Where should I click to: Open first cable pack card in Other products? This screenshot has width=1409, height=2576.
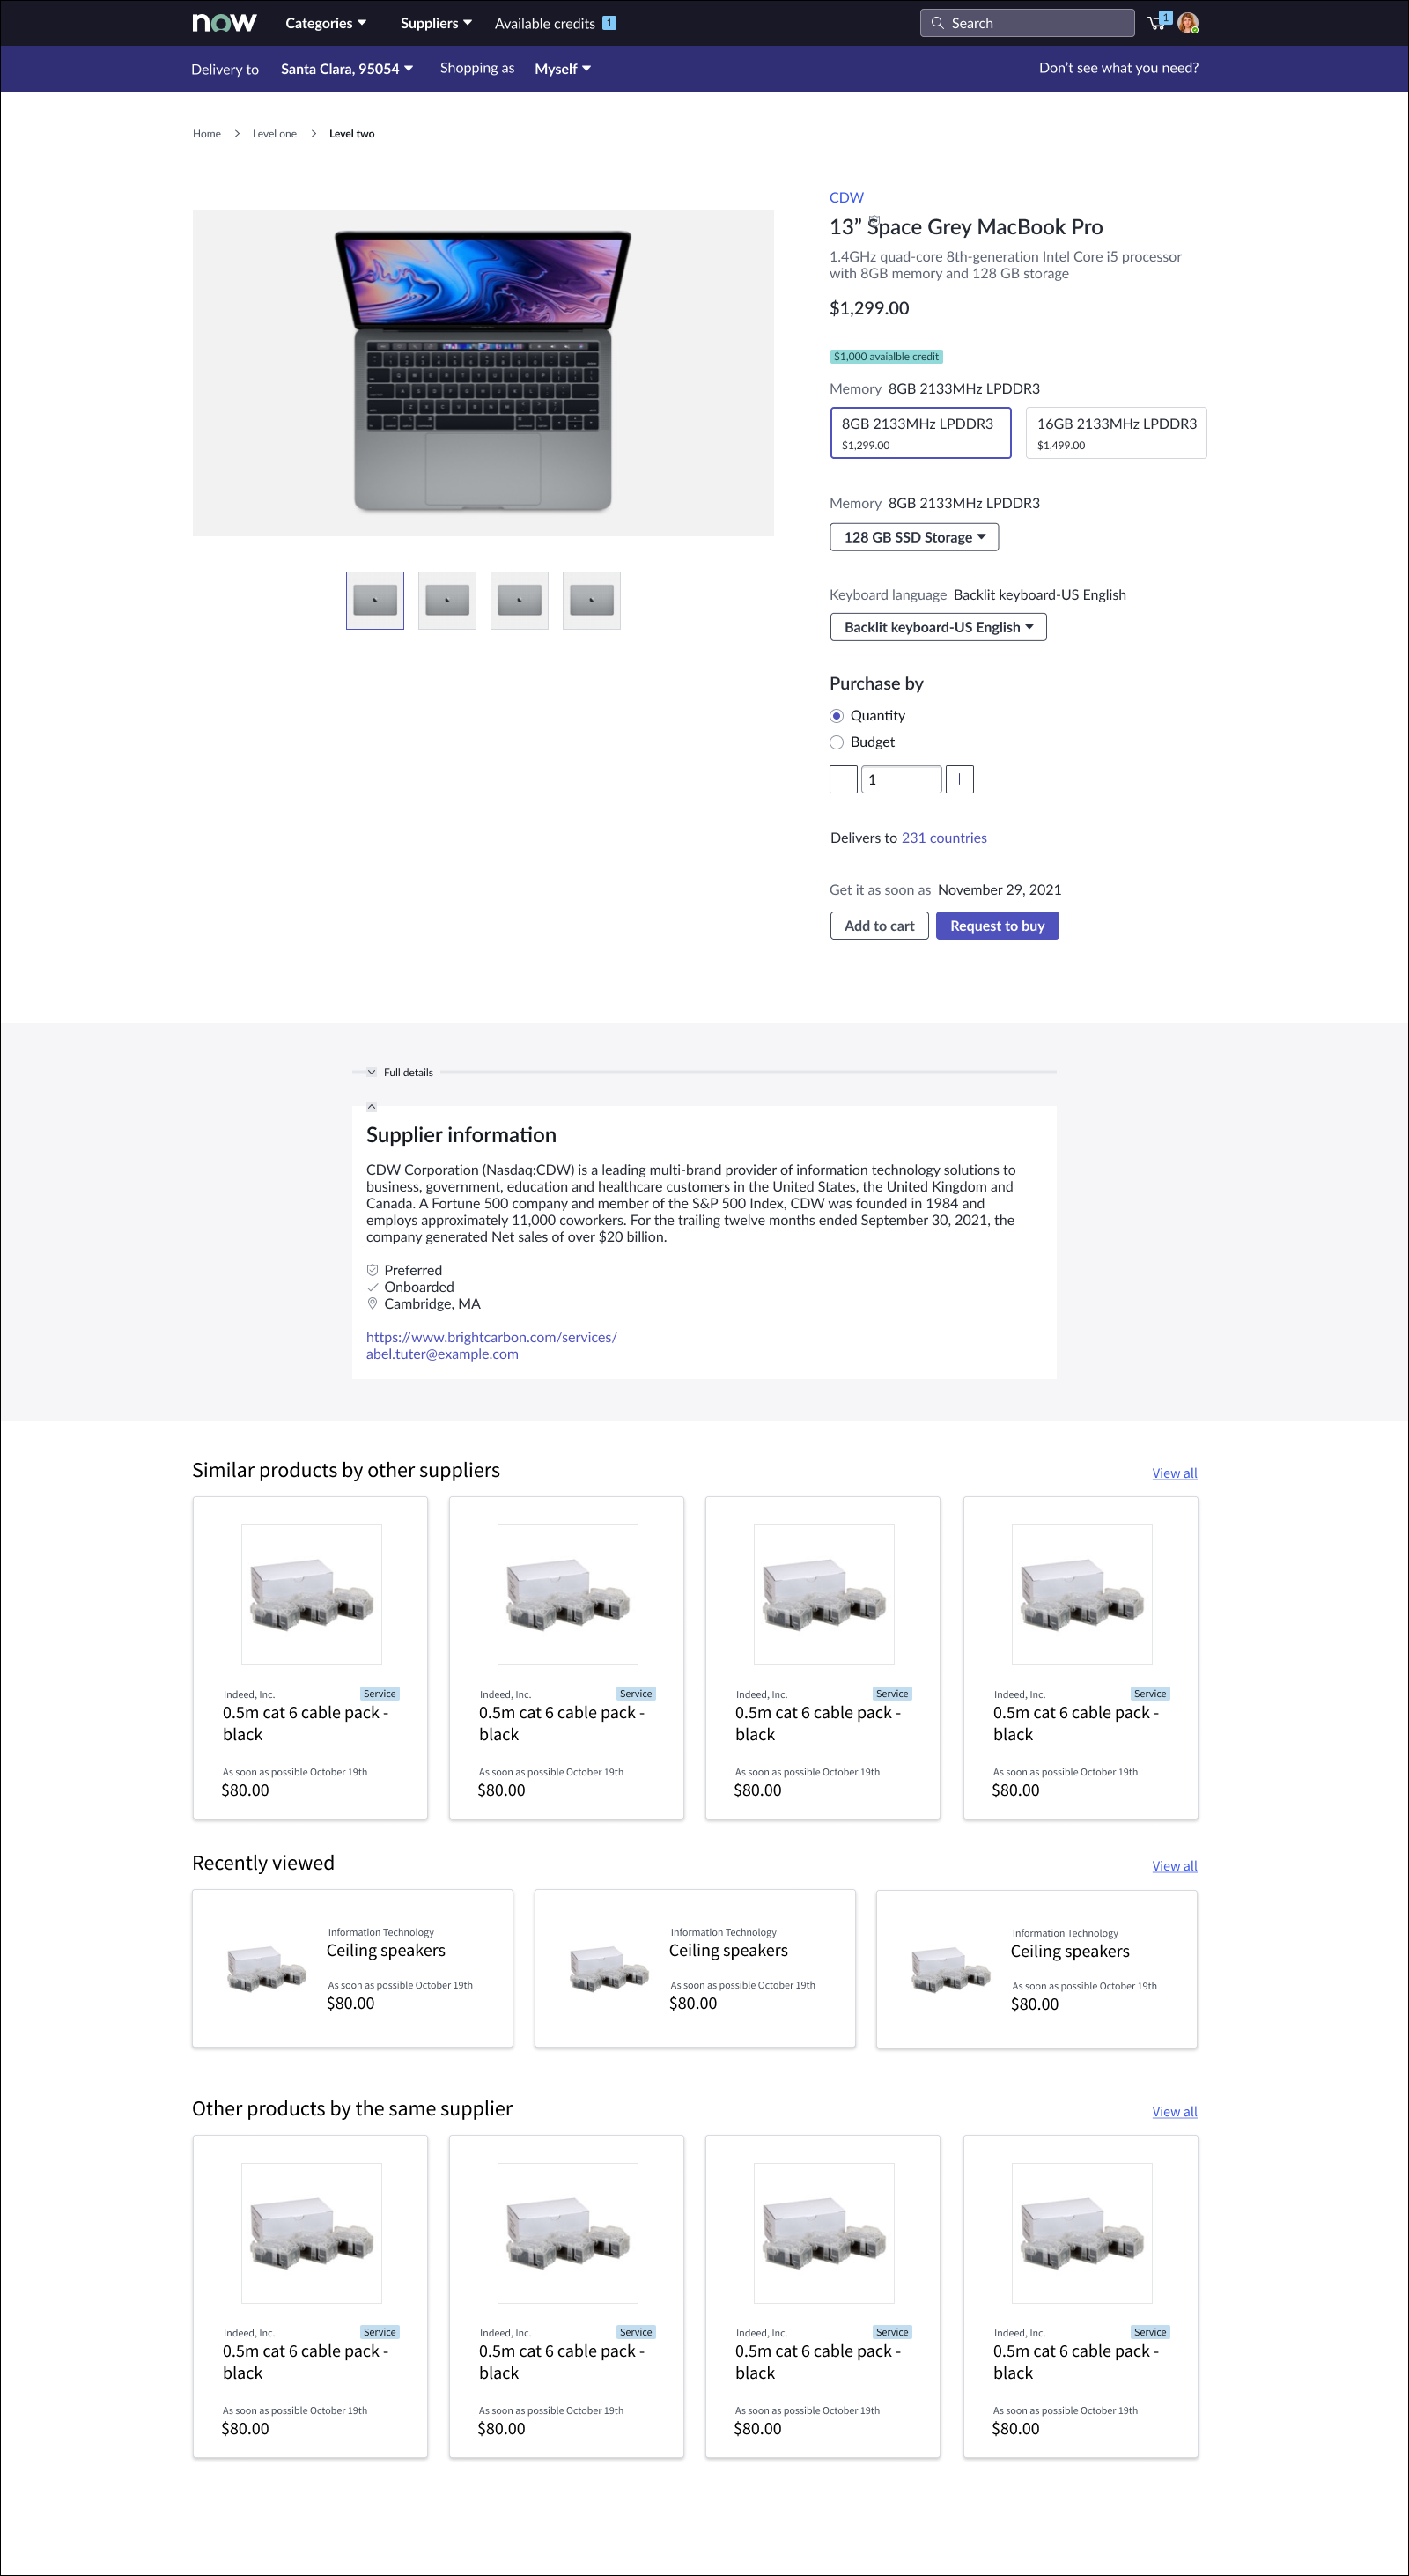[x=310, y=2296]
